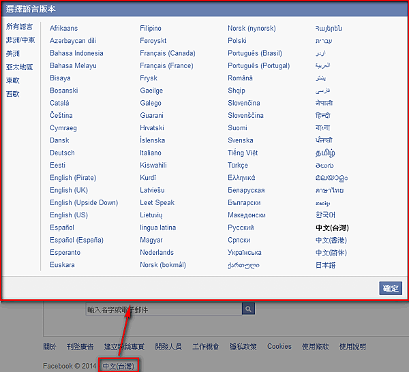Open the 開發人員 footer link
The image size is (409, 372).
pyautogui.click(x=168, y=347)
